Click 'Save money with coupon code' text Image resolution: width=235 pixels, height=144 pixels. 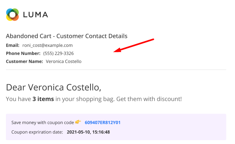tap(43, 123)
